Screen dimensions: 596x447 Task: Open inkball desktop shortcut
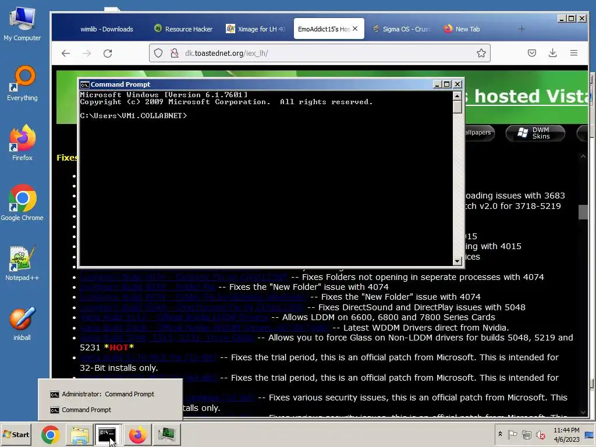(x=22, y=324)
